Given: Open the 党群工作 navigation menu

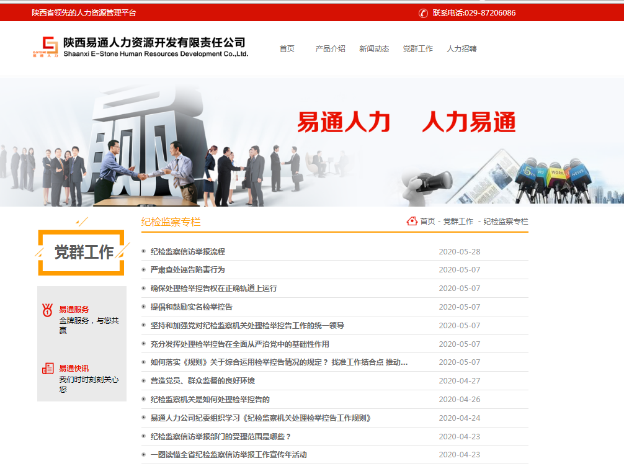Looking at the screenshot, I should click(x=418, y=48).
